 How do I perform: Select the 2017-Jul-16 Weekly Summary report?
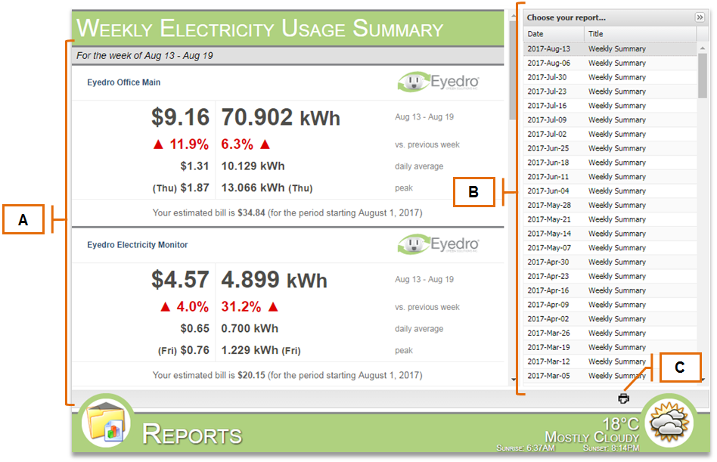(x=610, y=105)
